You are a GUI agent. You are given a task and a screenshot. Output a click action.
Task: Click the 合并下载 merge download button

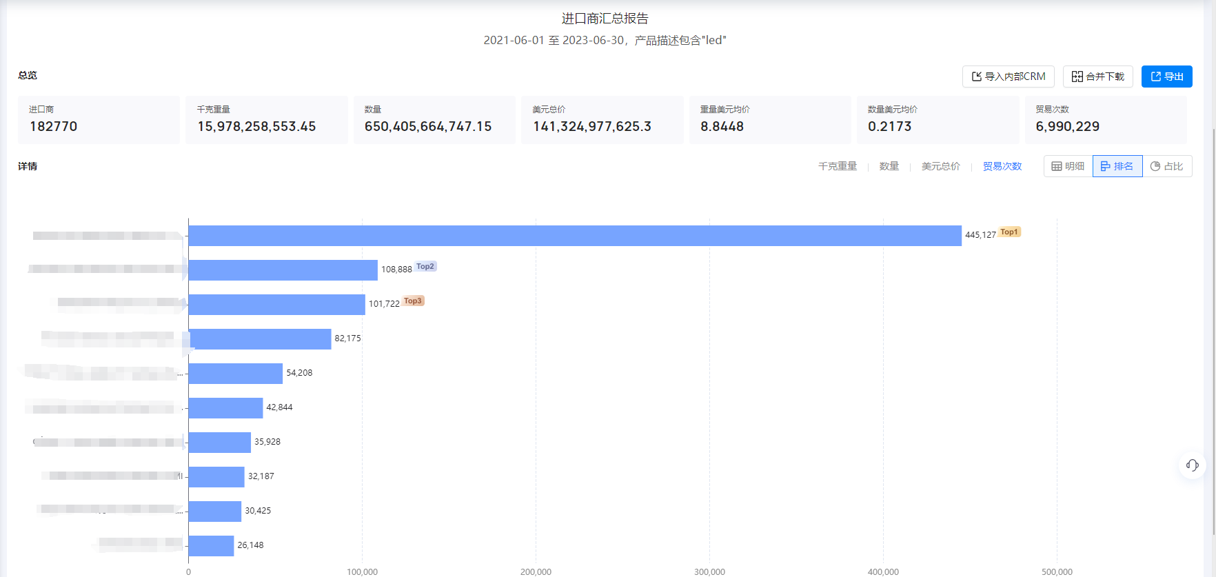coord(1097,77)
